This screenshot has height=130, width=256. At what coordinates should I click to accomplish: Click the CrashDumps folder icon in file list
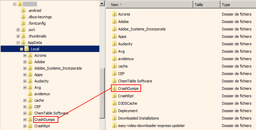pos(114,88)
